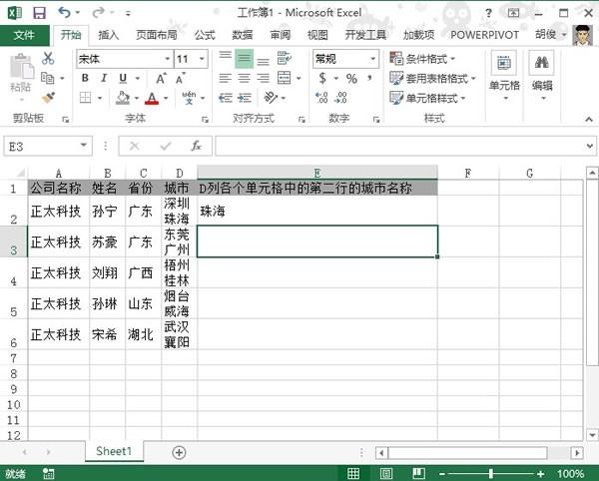The image size is (599, 481).
Task: Open Excel help question mark
Action: [x=488, y=13]
